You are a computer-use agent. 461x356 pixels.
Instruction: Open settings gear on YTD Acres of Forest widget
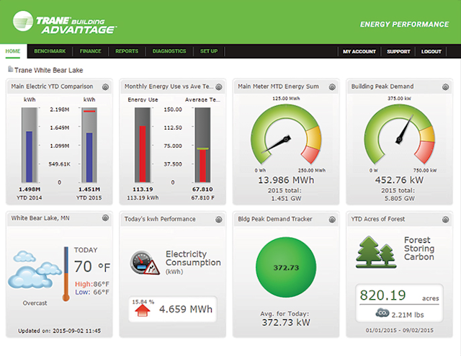pos(446,220)
